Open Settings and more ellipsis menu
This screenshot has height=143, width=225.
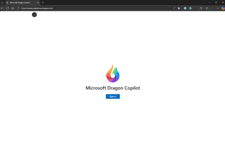tap(217, 8)
